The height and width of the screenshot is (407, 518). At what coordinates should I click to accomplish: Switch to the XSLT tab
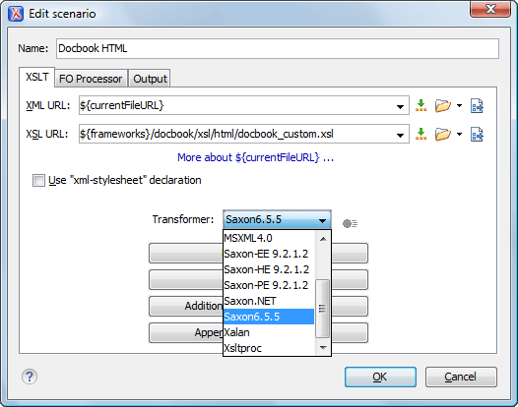[37, 77]
